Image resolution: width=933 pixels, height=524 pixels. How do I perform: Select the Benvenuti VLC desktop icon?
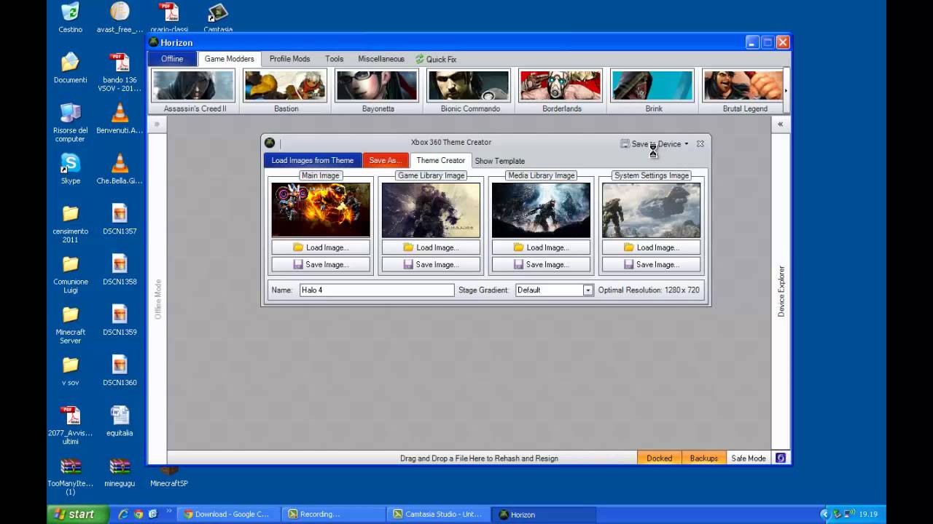(120, 118)
